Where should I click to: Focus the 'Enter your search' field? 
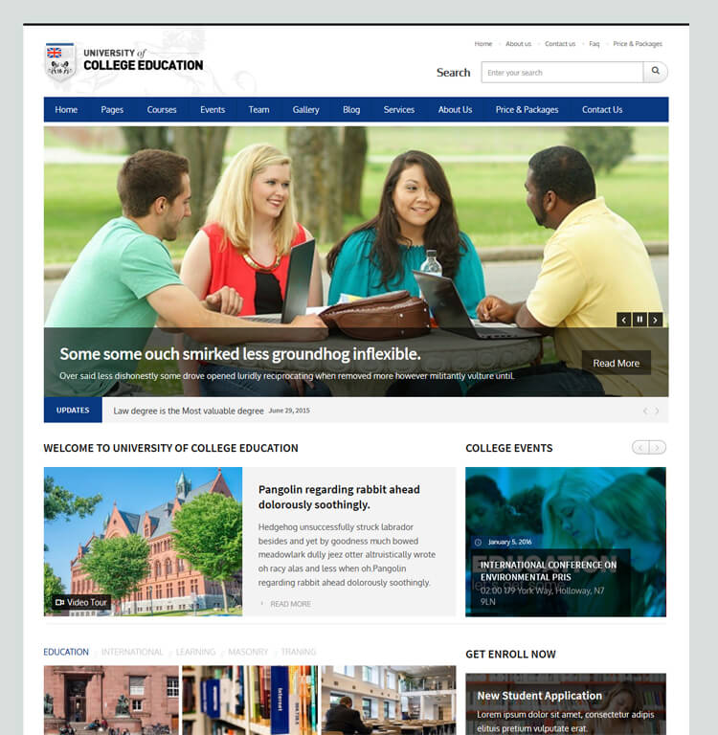562,72
